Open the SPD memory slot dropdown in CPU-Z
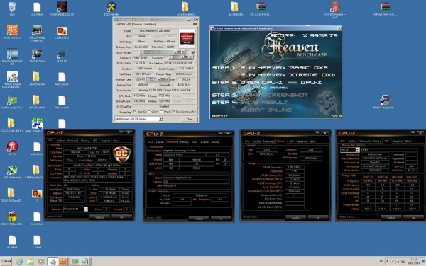The image size is (426, 266). pyautogui.click(x=349, y=150)
